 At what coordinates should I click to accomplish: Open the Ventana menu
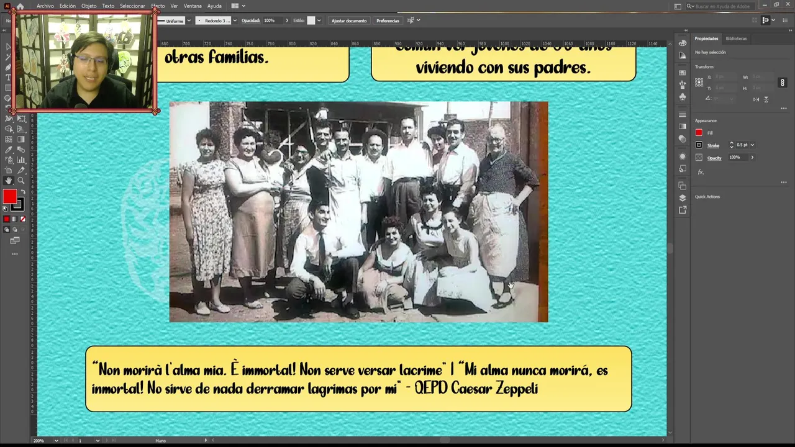point(193,6)
